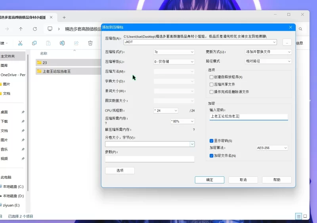
Task: Click the 取消 button
Action: click(243, 180)
